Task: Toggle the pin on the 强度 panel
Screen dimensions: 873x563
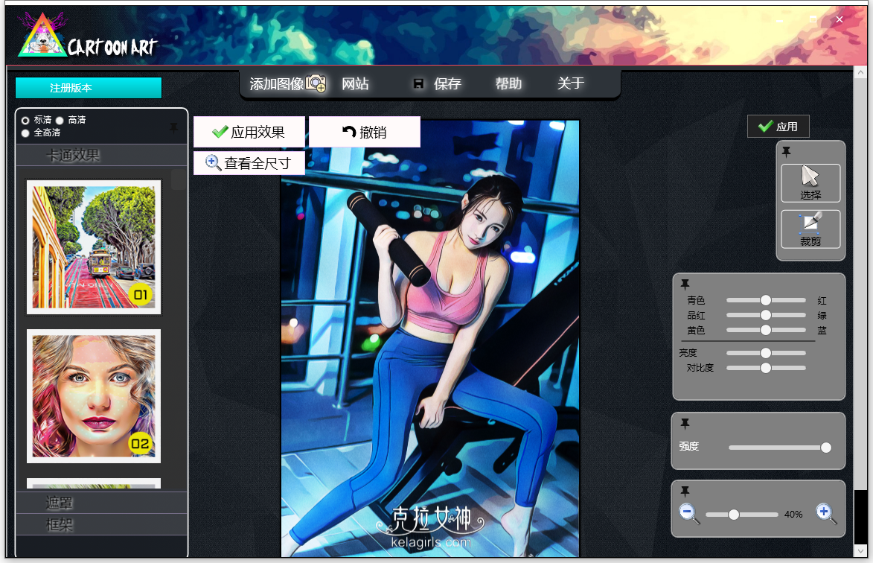Action: (x=685, y=424)
